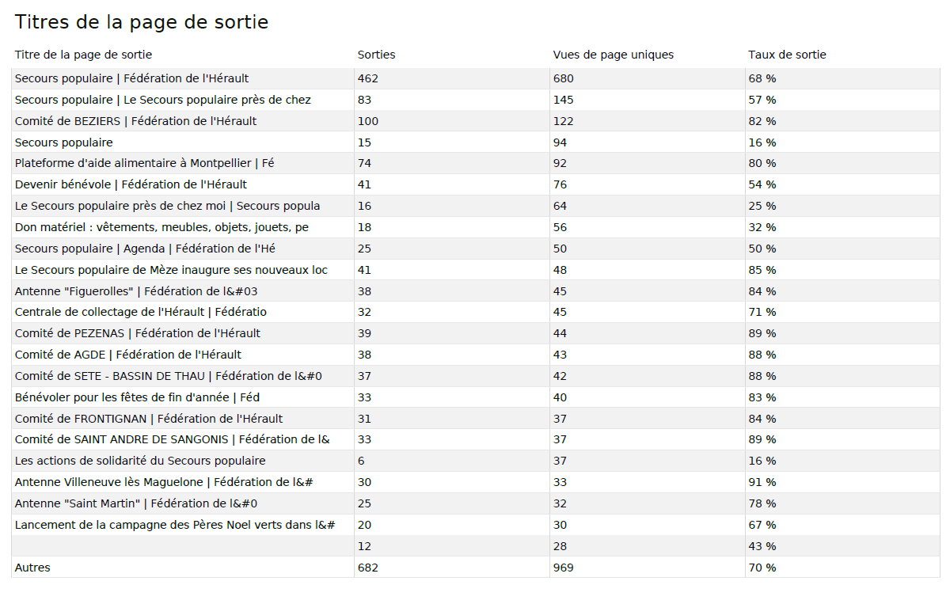Select 'Bénévoler pour les fêtes de fin d'année' row

pos(137,397)
